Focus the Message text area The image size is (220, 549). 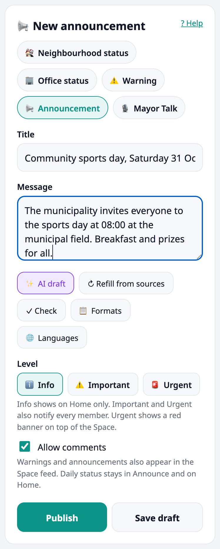coord(110,229)
